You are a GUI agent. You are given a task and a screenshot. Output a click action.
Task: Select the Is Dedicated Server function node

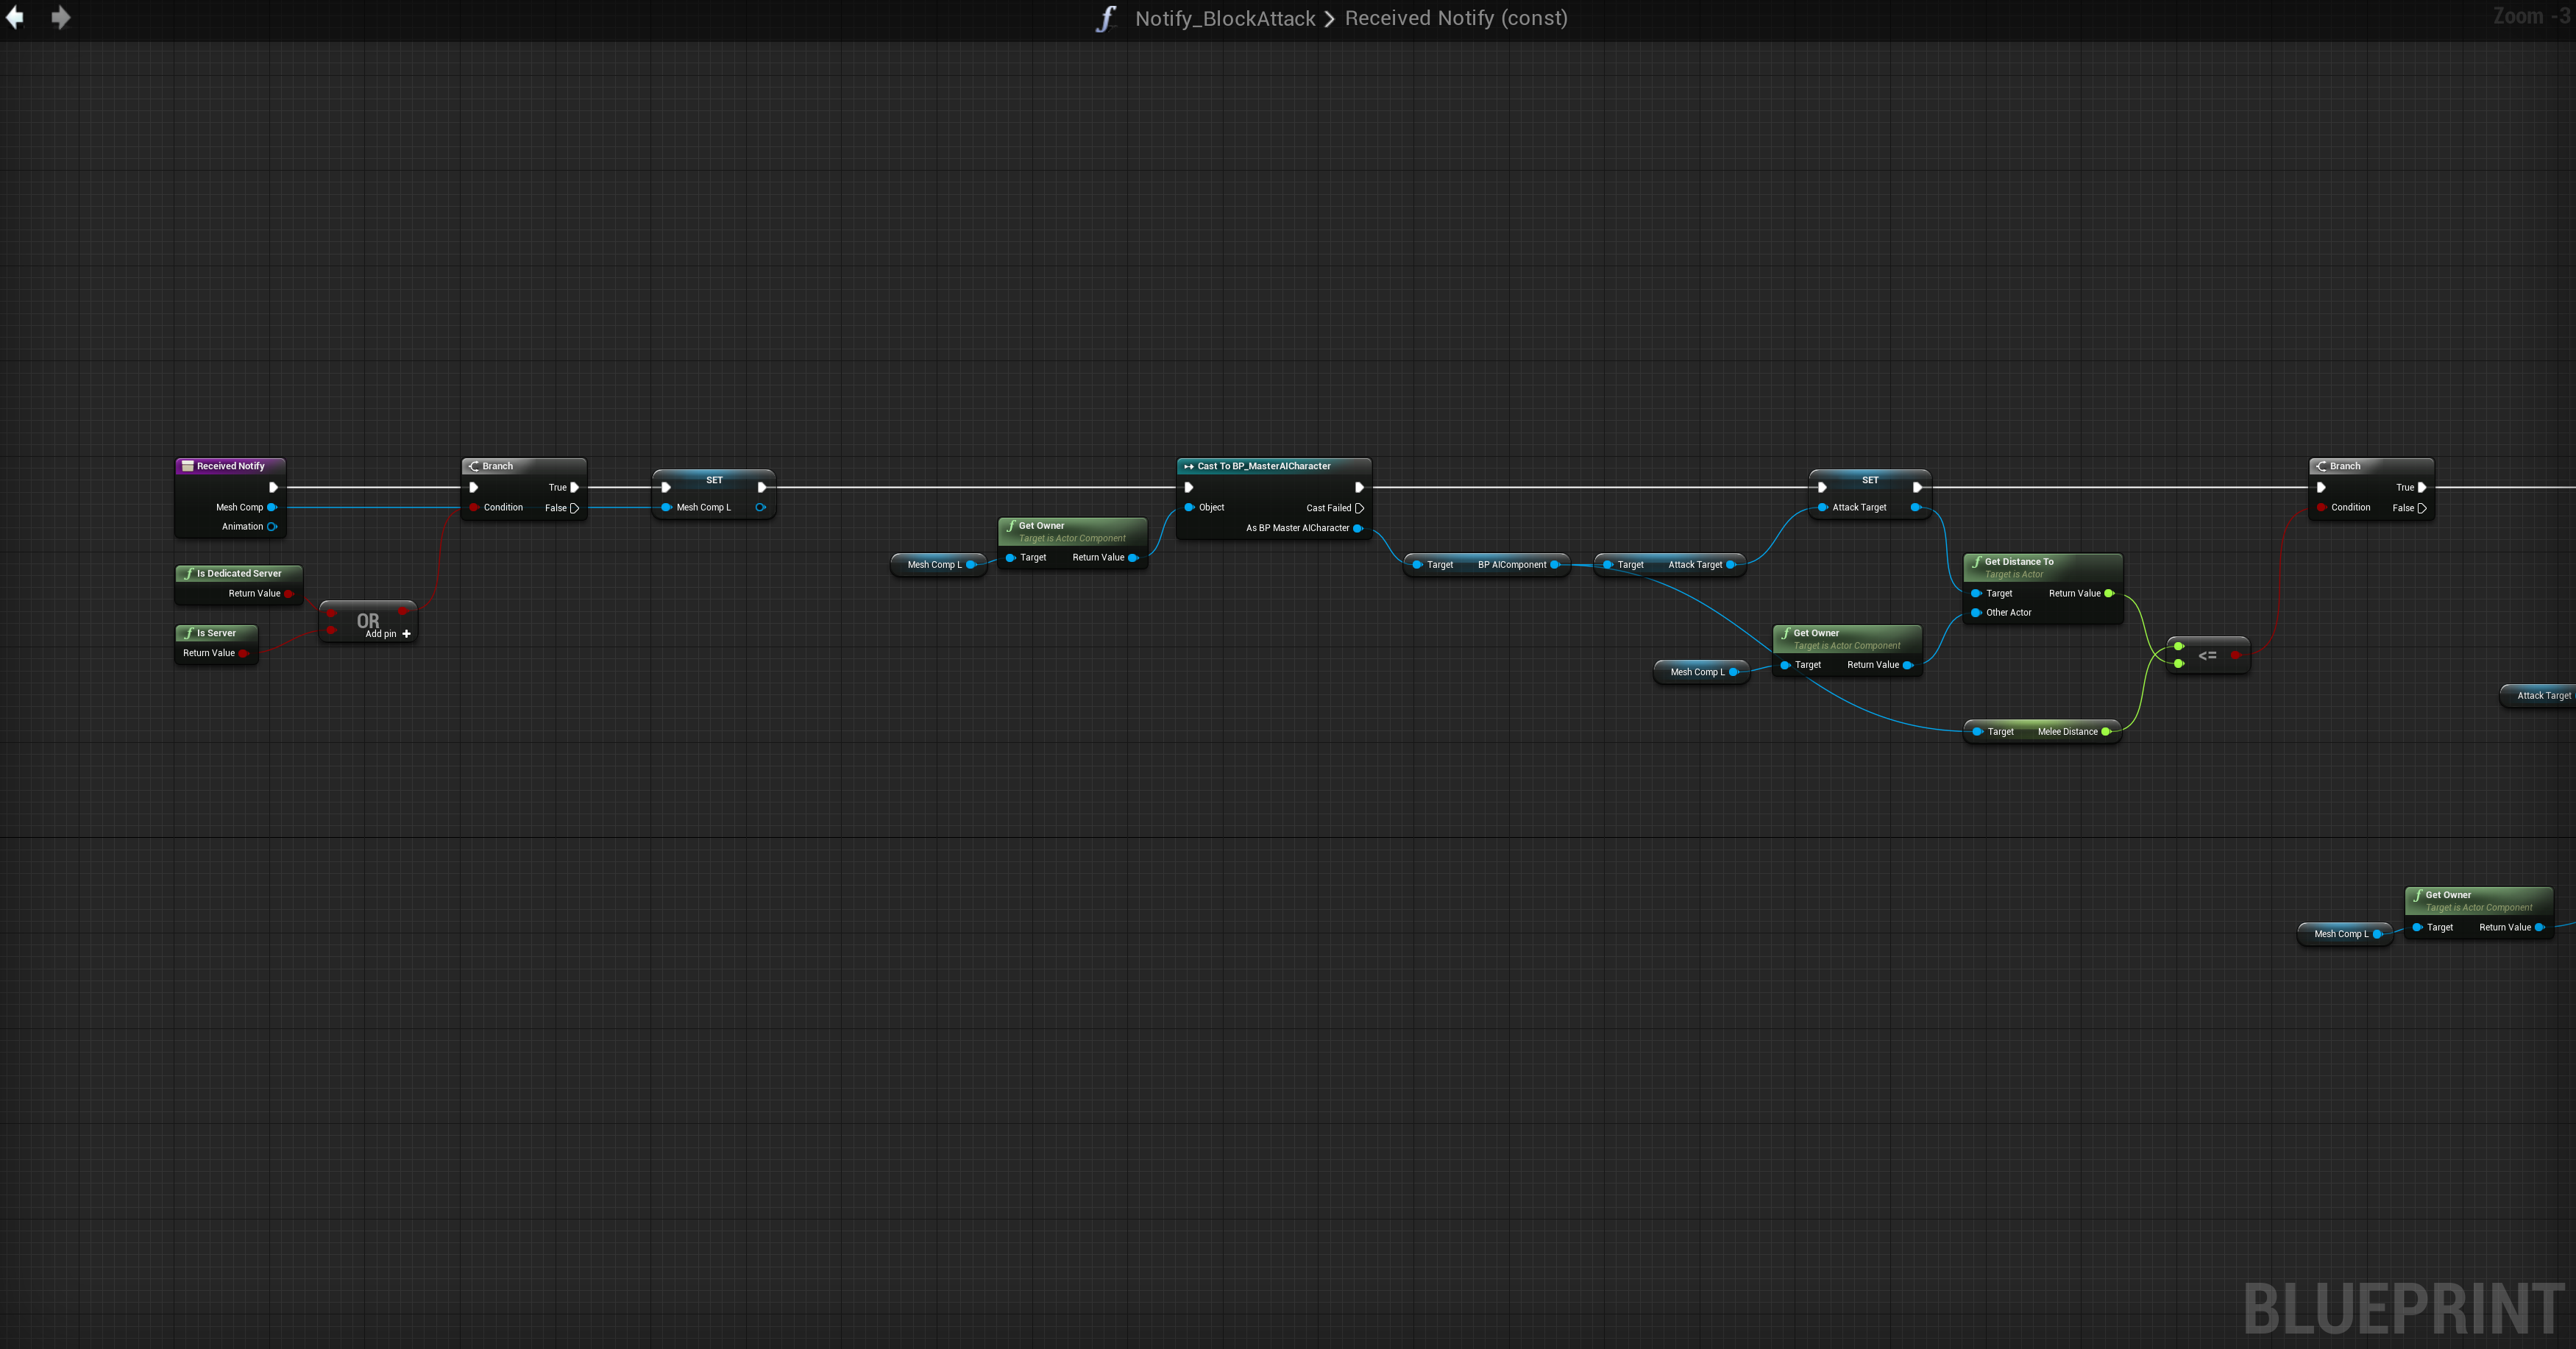click(239, 574)
